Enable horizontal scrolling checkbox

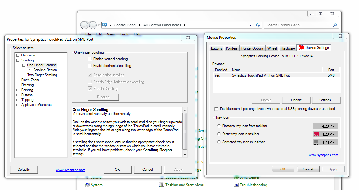(90, 66)
